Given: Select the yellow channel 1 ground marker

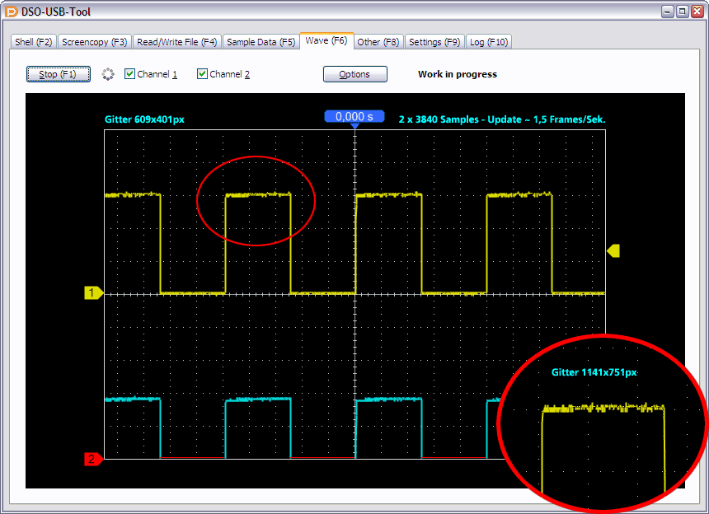Looking at the screenshot, I should [94, 292].
